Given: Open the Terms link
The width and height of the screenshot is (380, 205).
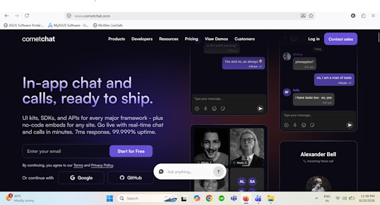Looking at the screenshot, I should point(78,165).
